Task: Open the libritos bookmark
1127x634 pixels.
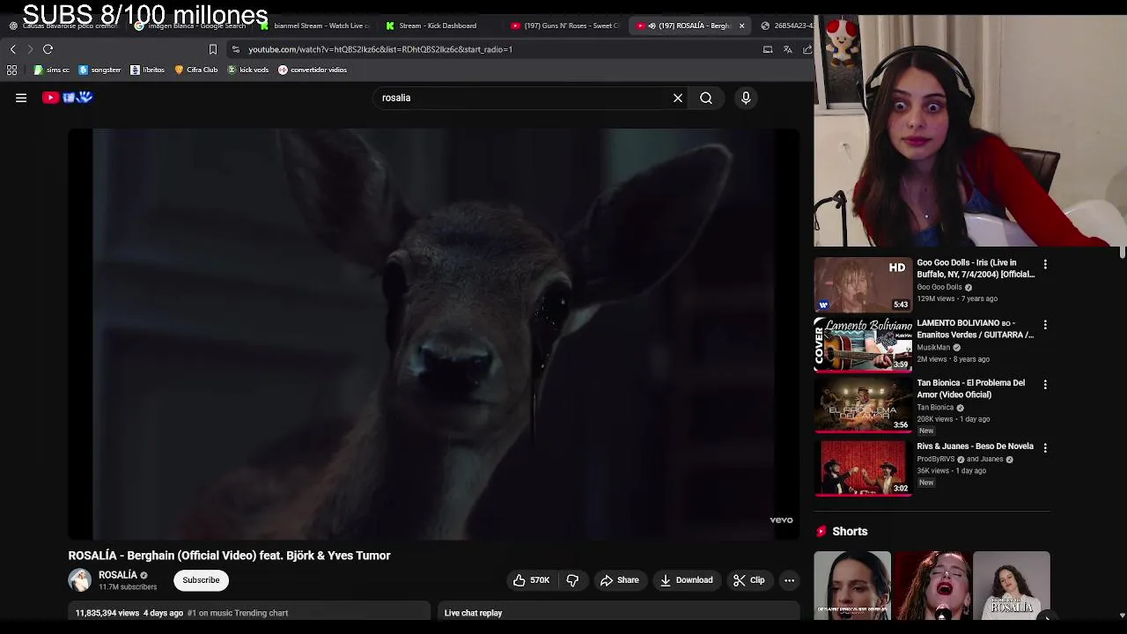Action: click(x=147, y=70)
